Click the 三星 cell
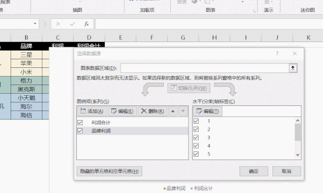323x193 pixels. point(26,55)
